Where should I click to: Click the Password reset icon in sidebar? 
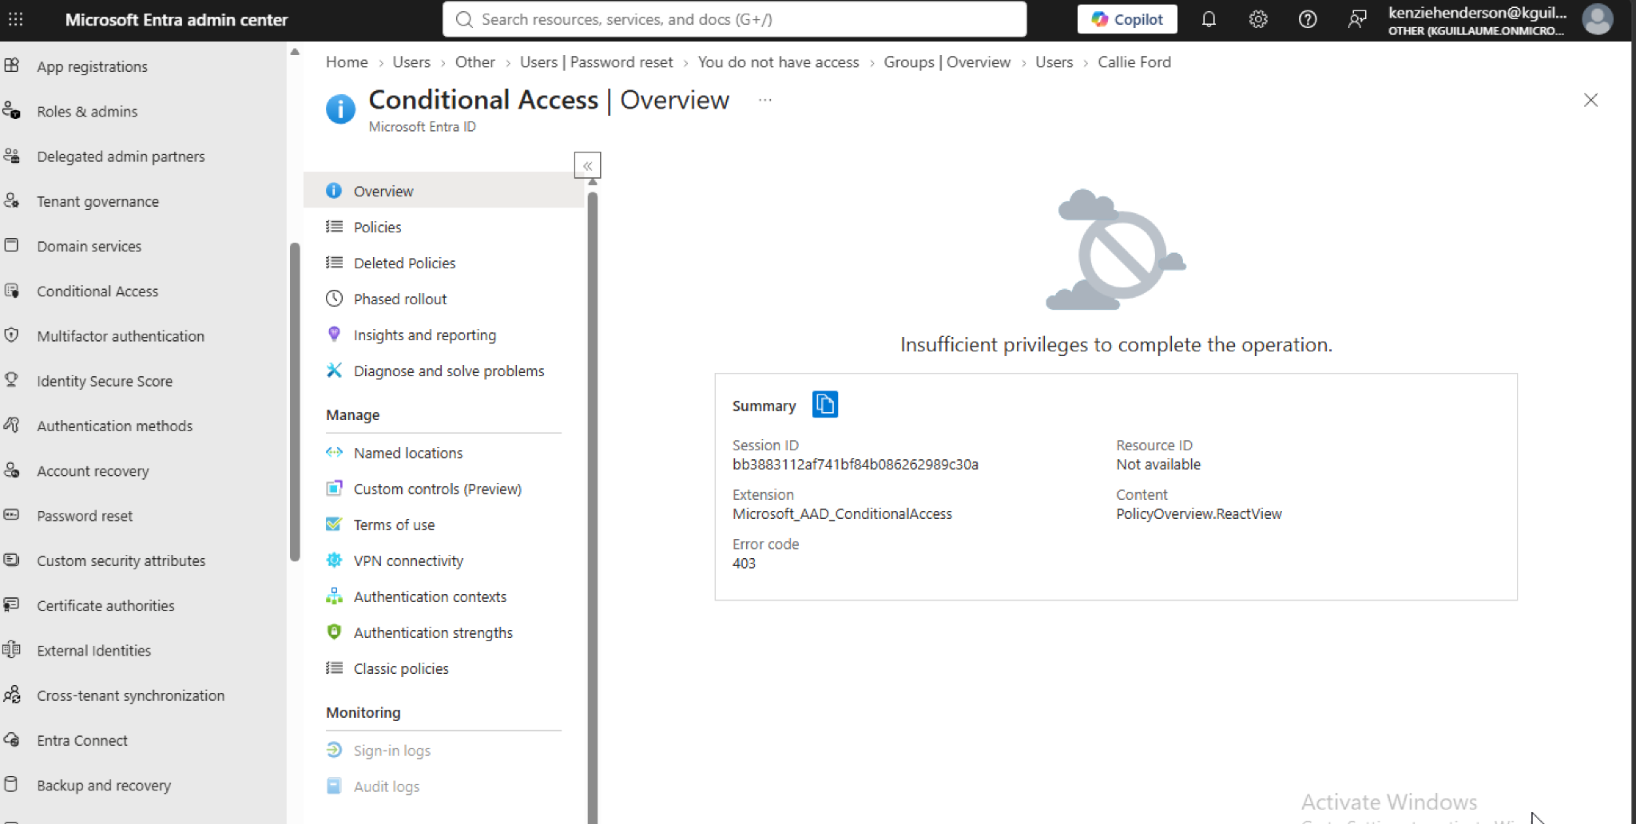pyautogui.click(x=12, y=515)
